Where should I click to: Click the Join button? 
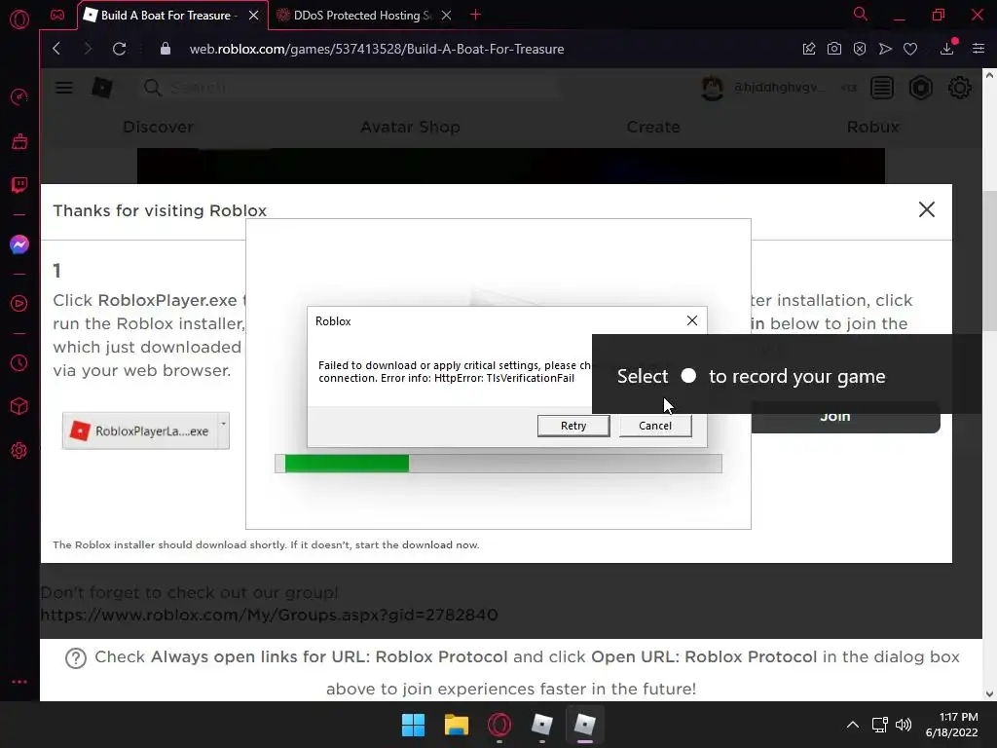click(845, 417)
